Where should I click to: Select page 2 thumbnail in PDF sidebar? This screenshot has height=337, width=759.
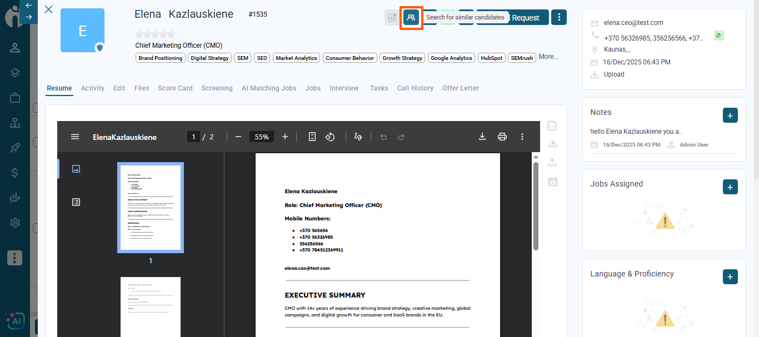click(151, 306)
